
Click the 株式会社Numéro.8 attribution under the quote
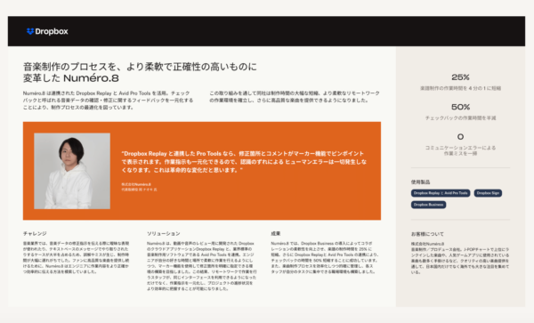(136, 184)
